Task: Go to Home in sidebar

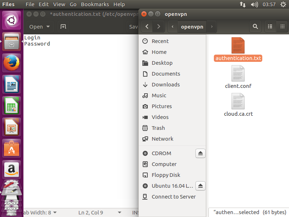Action: [172, 52]
